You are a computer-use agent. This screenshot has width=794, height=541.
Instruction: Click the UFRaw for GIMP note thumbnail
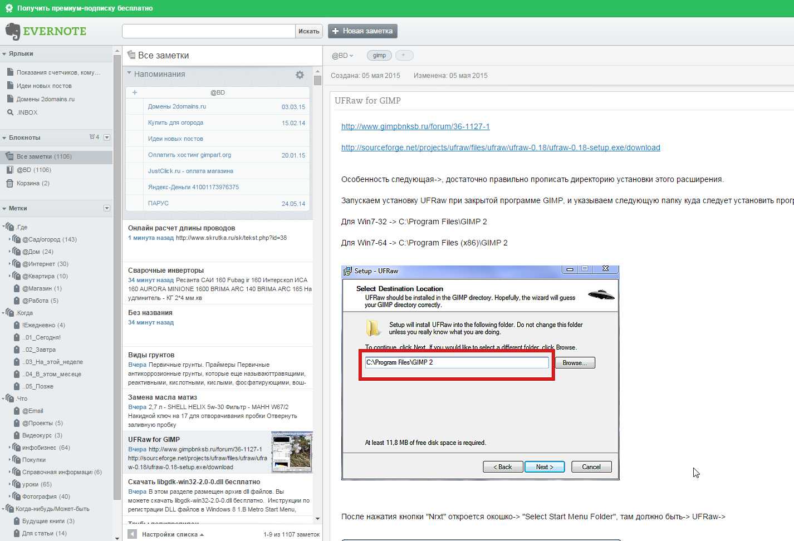pyautogui.click(x=292, y=452)
